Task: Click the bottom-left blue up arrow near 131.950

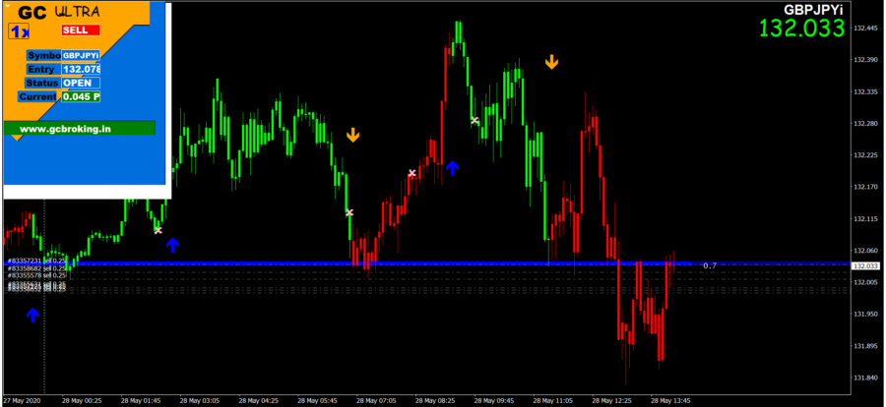Action: click(32, 315)
